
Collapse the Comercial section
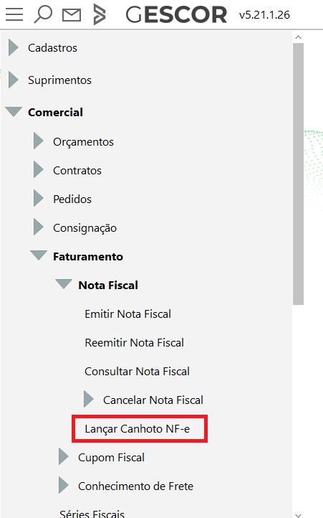[14, 112]
